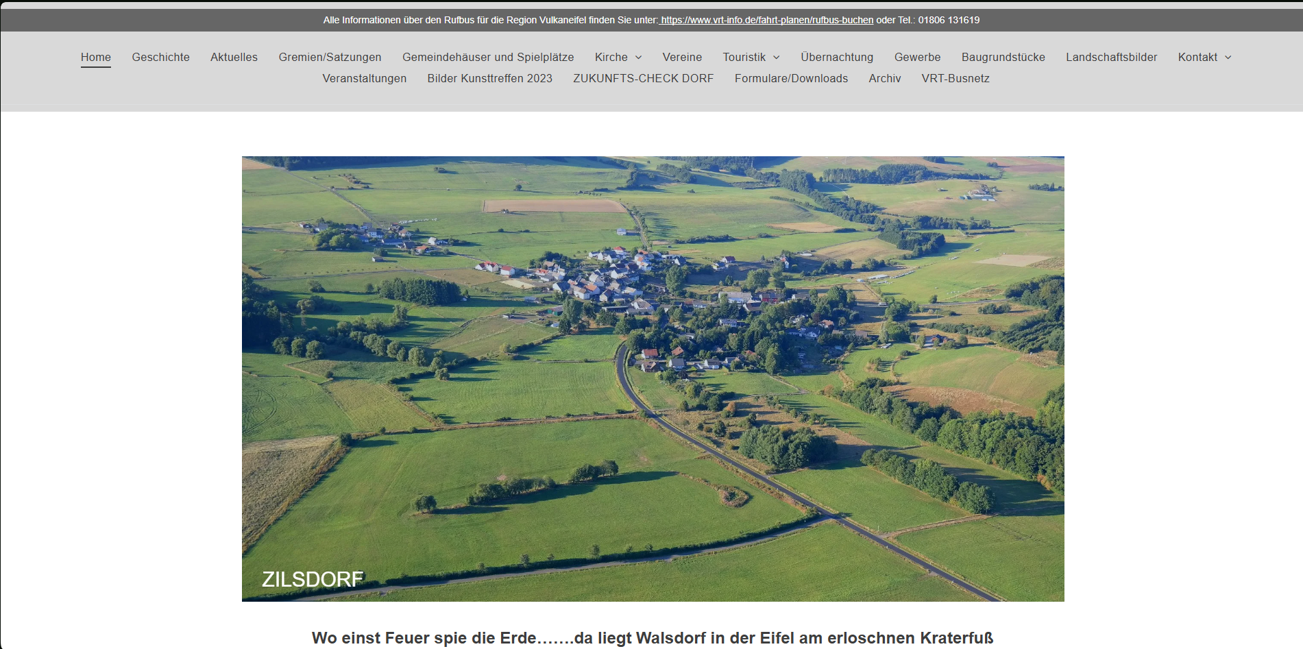Image resolution: width=1303 pixels, height=649 pixels.
Task: View the Landschaftsbilder page
Action: 1111,58
